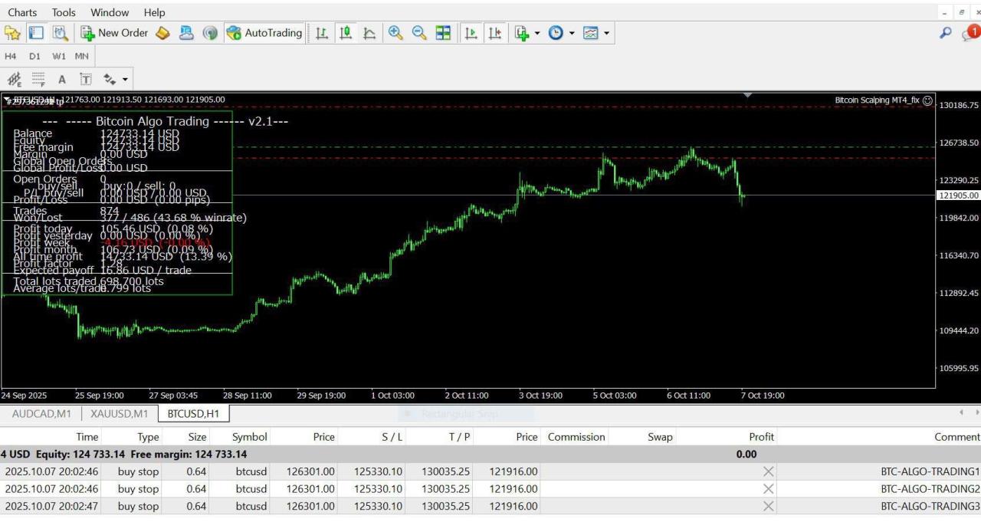The width and height of the screenshot is (981, 522).
Task: Click the 121905.00 current price label
Action: pos(958,195)
